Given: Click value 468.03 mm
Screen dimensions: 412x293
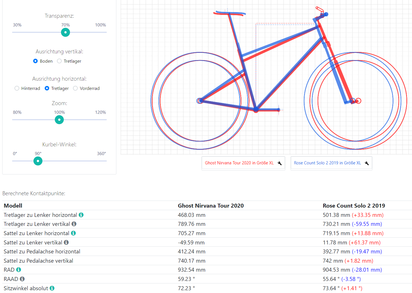Looking at the screenshot, I should point(192,215).
